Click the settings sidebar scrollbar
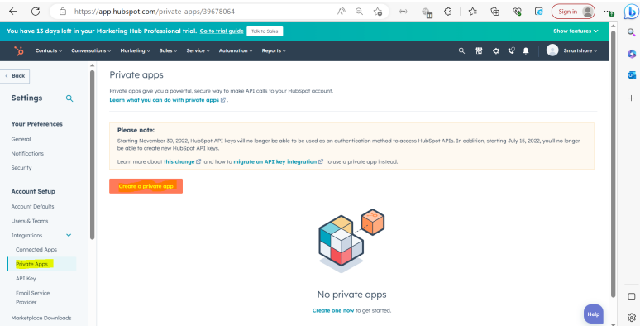This screenshot has width=640, height=326. point(93,155)
